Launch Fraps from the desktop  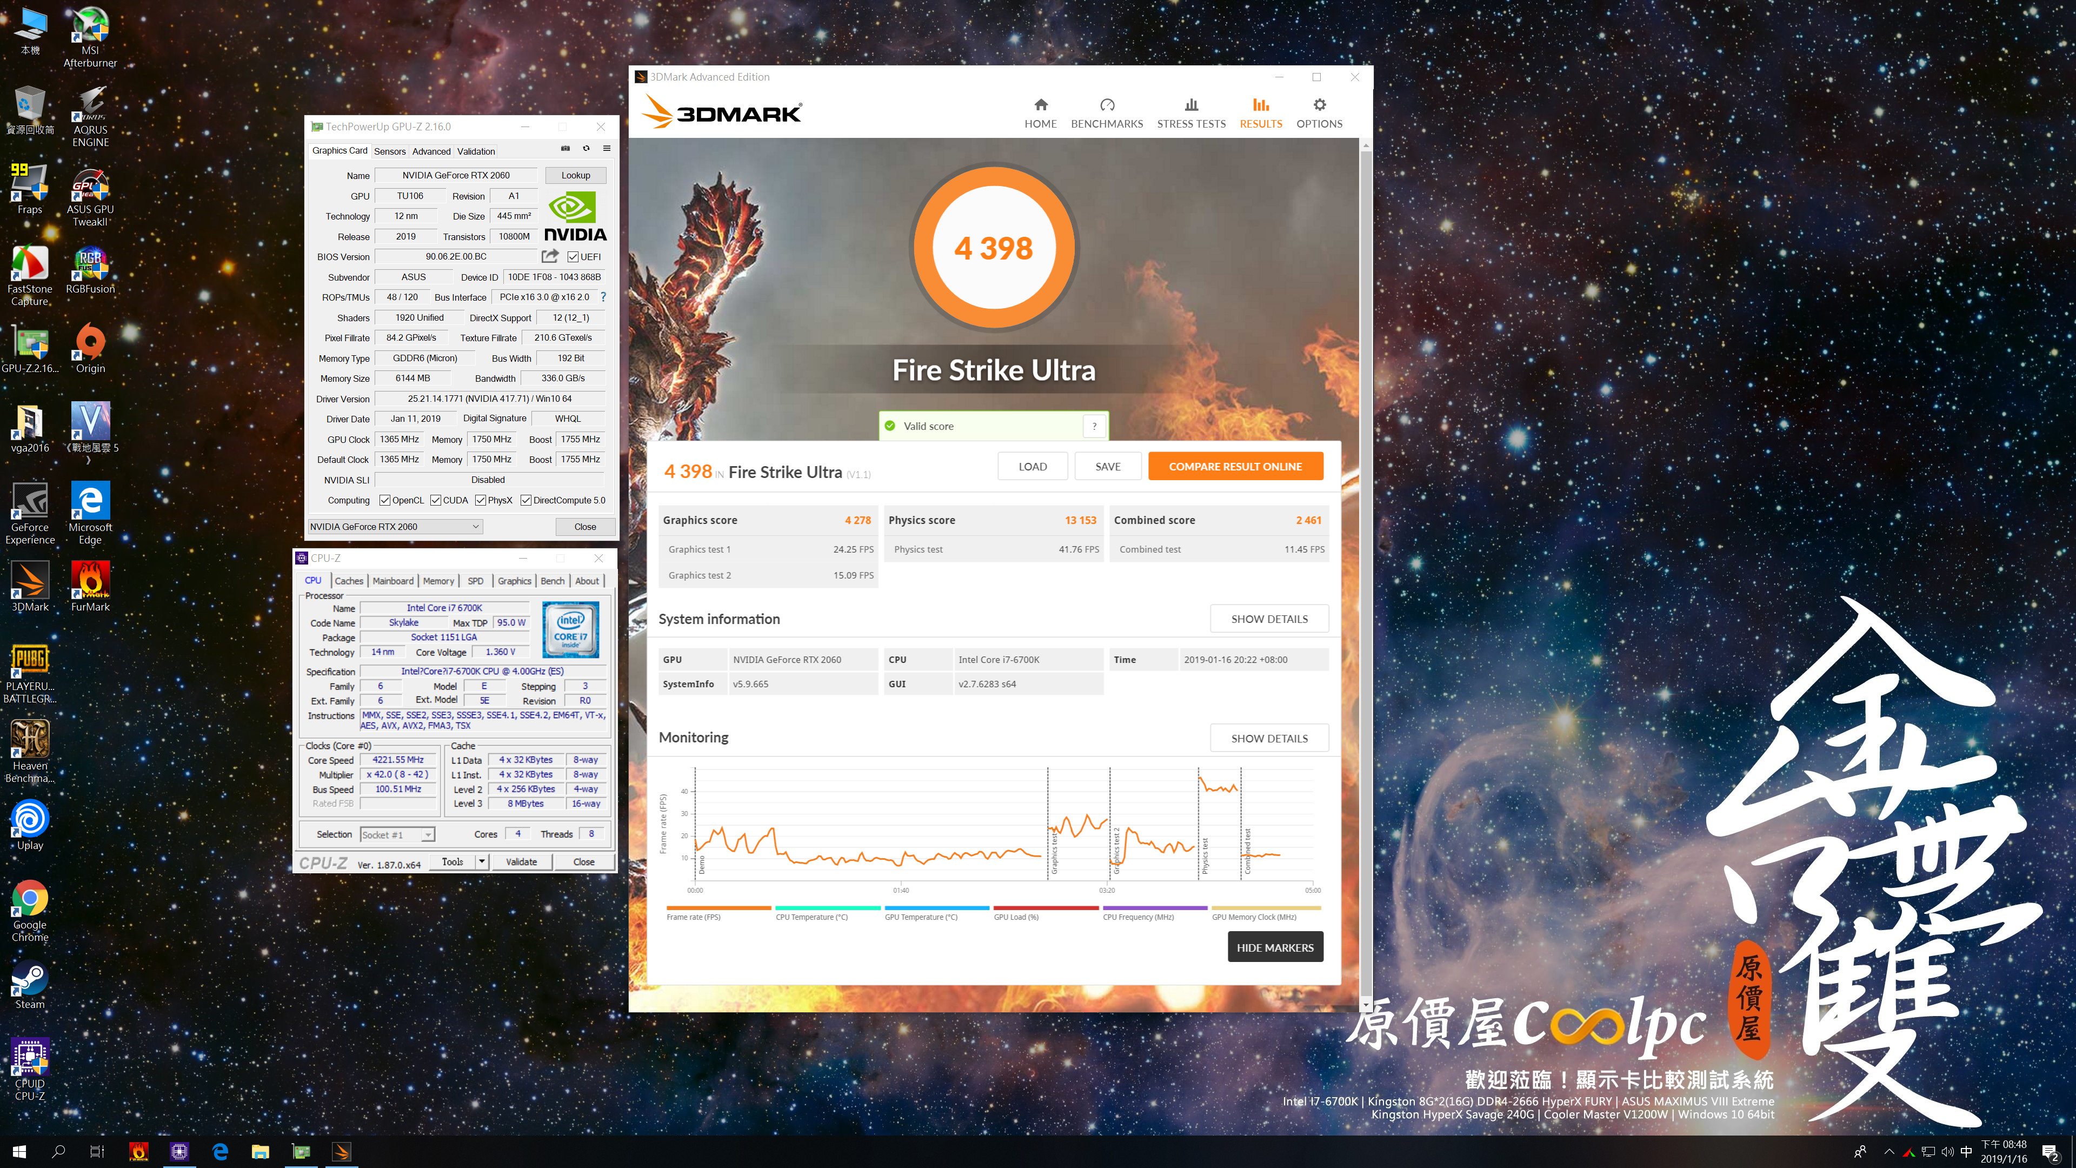pos(30,189)
